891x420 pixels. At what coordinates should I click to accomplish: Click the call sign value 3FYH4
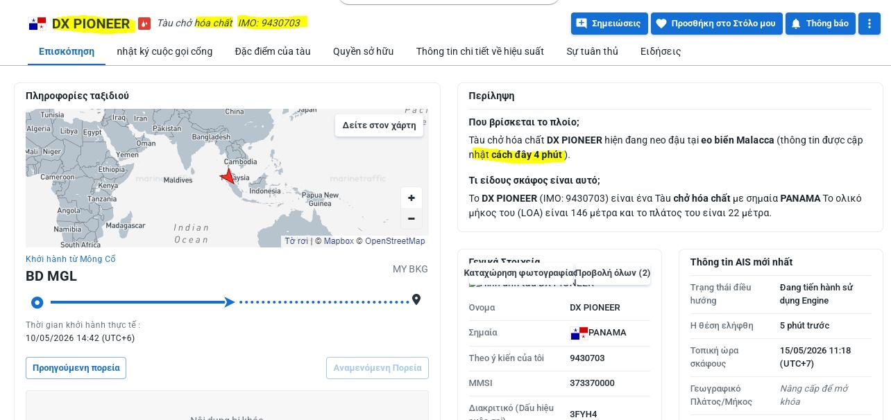tap(584, 414)
